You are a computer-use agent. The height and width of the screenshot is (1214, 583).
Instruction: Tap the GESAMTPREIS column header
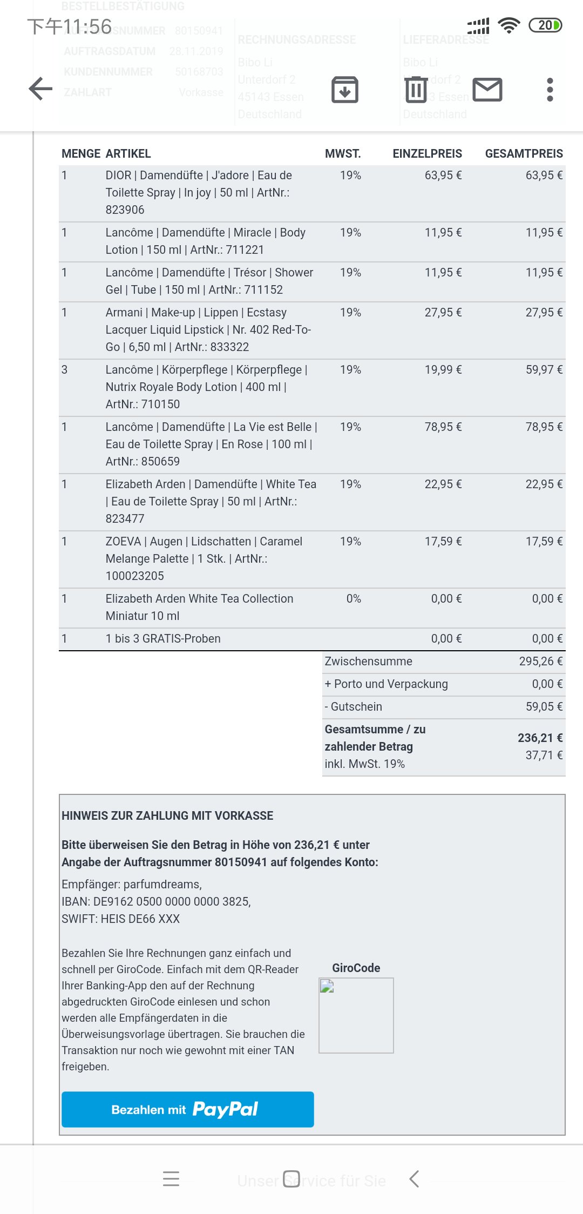pos(524,153)
